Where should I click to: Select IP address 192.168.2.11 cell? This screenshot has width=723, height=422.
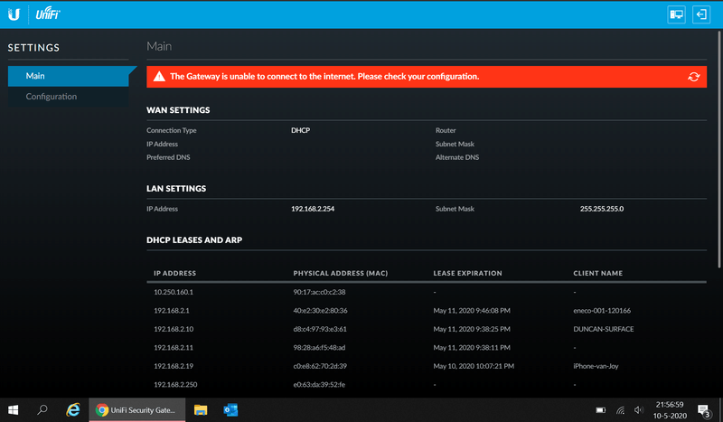174,347
